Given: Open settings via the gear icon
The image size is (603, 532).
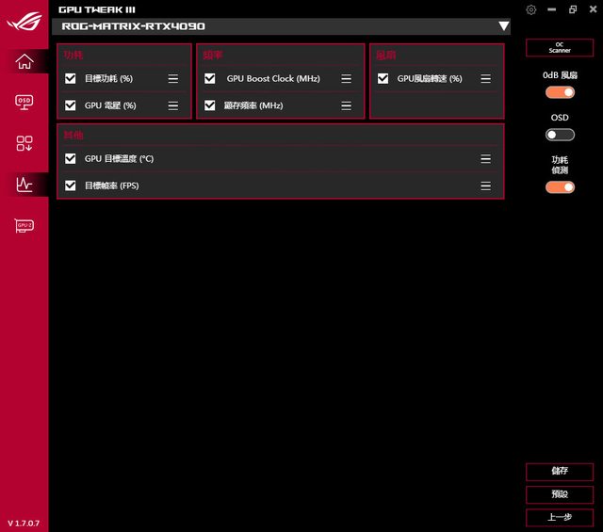Looking at the screenshot, I should (531, 9).
